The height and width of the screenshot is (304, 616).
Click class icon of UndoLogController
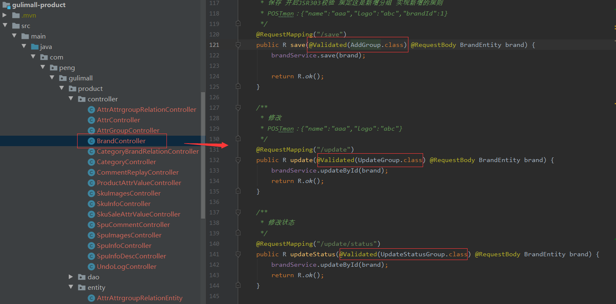[x=91, y=267]
